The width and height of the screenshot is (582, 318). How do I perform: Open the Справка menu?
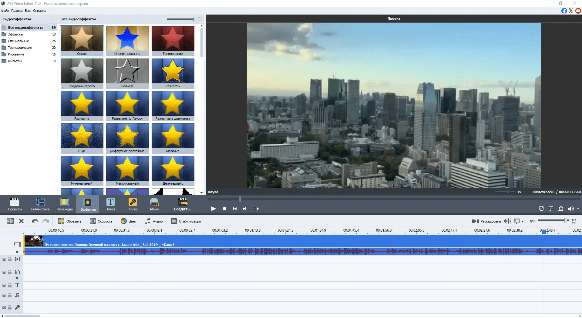click(x=39, y=11)
